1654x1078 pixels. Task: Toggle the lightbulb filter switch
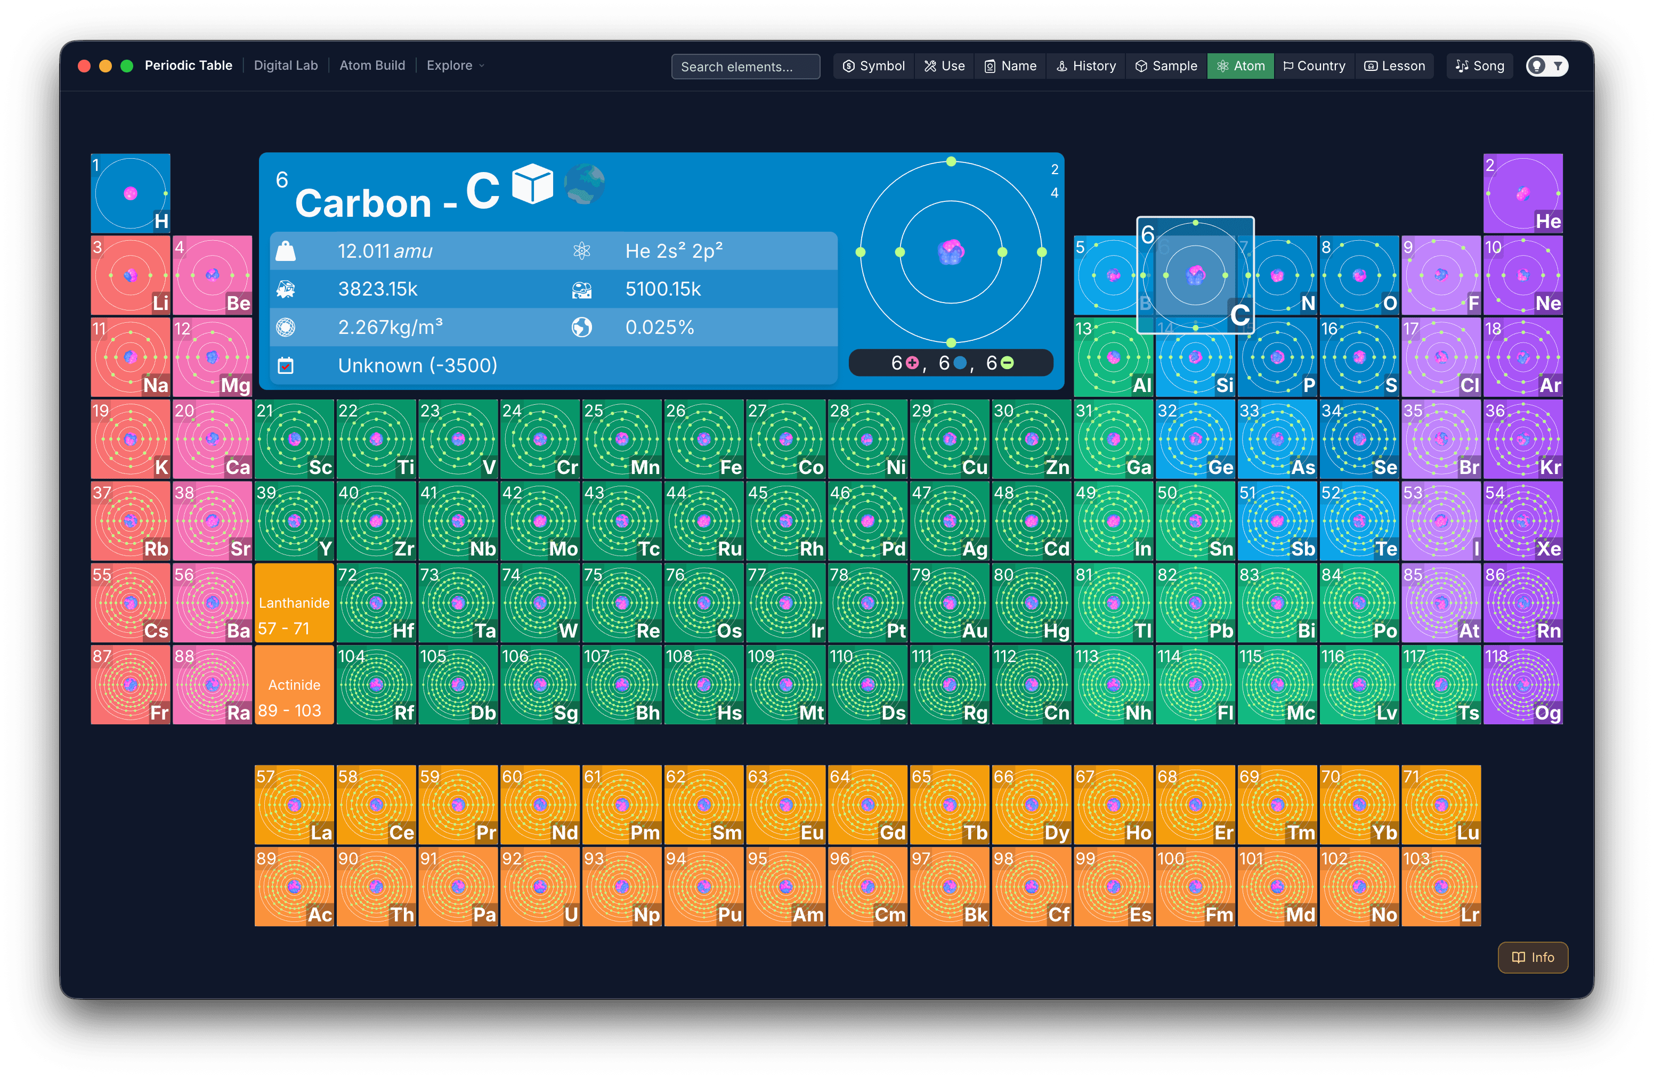(1547, 66)
